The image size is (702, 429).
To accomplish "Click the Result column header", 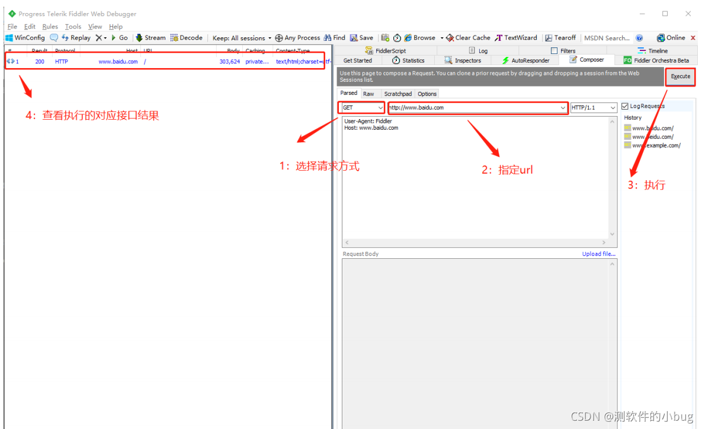I will click(x=40, y=50).
